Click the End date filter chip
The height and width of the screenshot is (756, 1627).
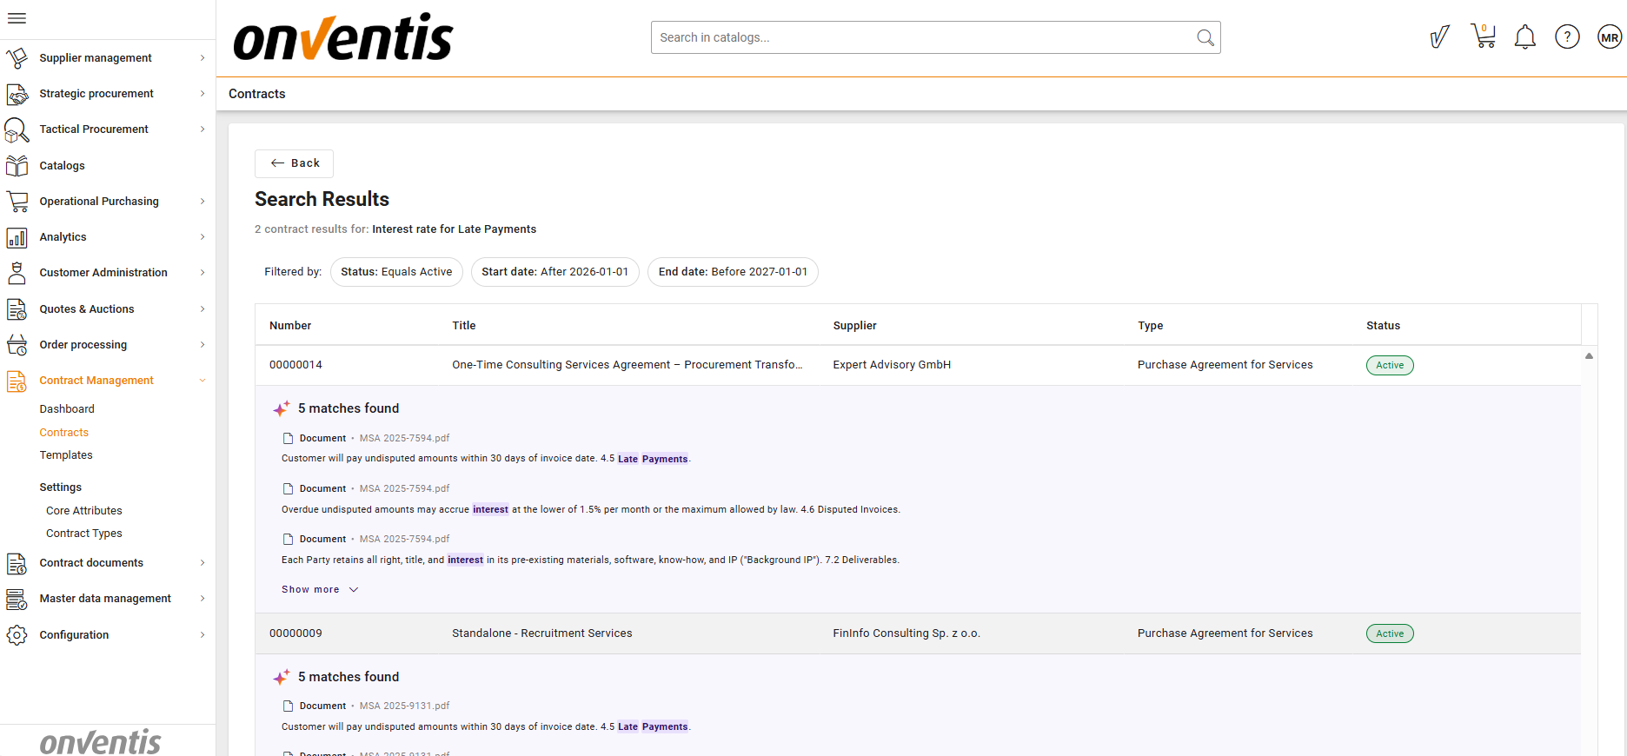tap(732, 272)
